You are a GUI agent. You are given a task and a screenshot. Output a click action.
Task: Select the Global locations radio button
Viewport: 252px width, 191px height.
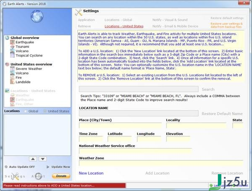(x=25, y=111)
